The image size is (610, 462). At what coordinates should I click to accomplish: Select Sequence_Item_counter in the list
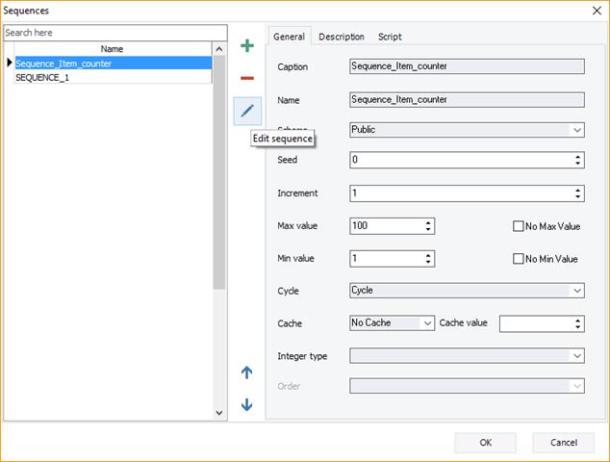pos(114,64)
